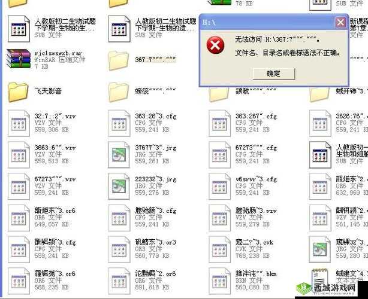Click the 223232~3.jrg image file icon
The height and width of the screenshot is (299, 368).
119,186
